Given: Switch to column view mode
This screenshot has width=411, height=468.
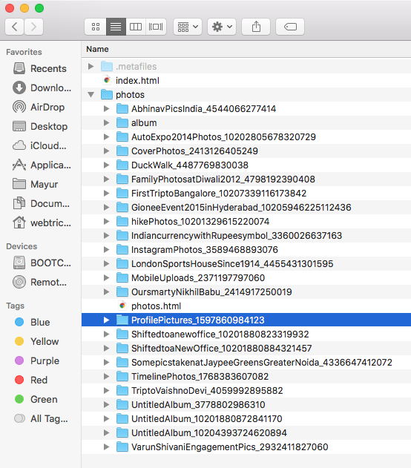Looking at the screenshot, I should [136, 27].
